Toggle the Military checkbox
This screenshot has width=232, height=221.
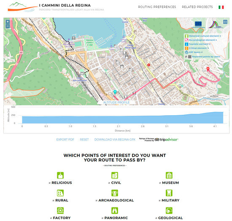point(159,201)
